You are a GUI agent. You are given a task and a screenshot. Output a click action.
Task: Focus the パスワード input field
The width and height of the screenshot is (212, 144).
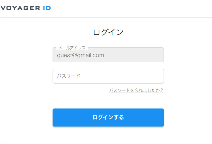[108, 76]
